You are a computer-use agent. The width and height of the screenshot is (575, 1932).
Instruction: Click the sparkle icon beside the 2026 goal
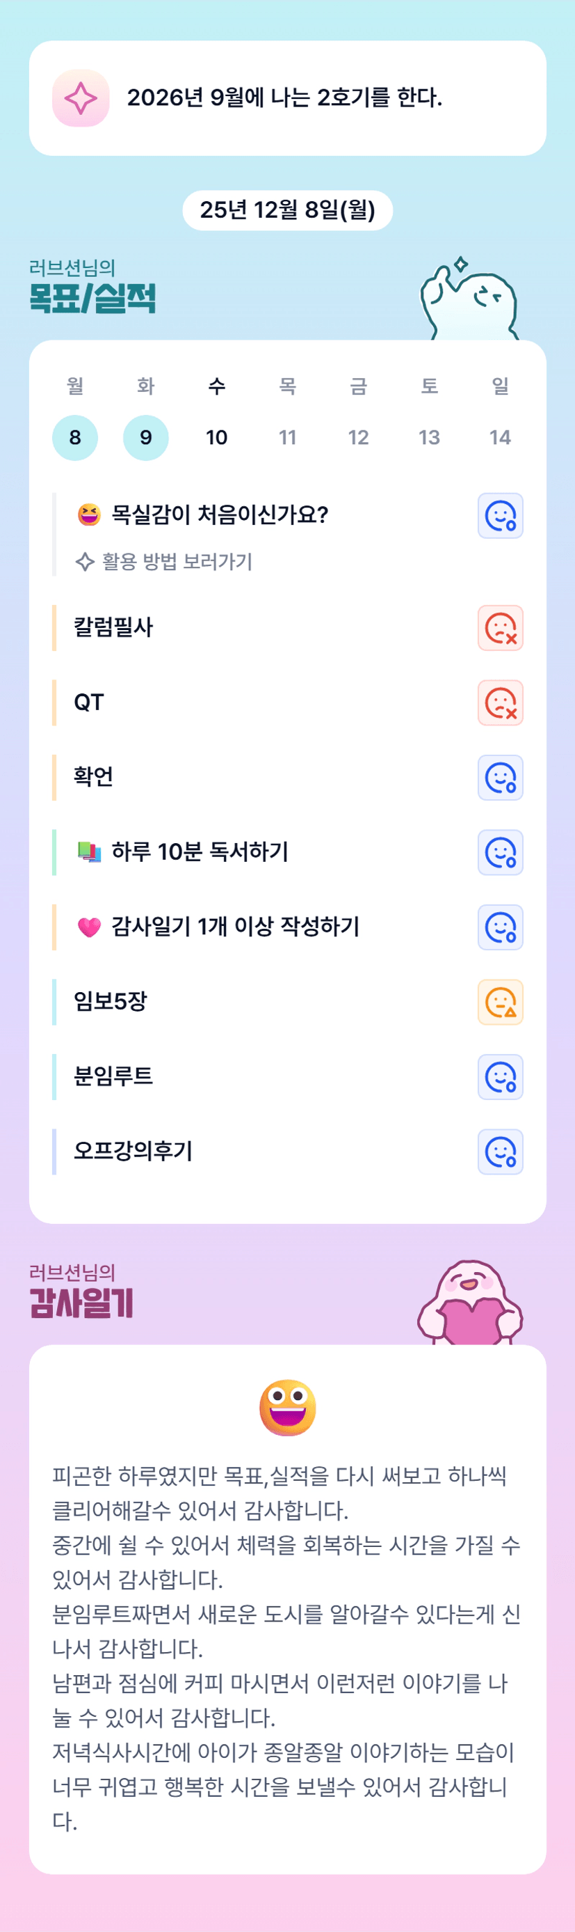[81, 98]
